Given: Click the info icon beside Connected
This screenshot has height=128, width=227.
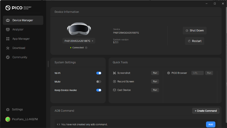Looking at the screenshot, I should [x=86, y=48].
